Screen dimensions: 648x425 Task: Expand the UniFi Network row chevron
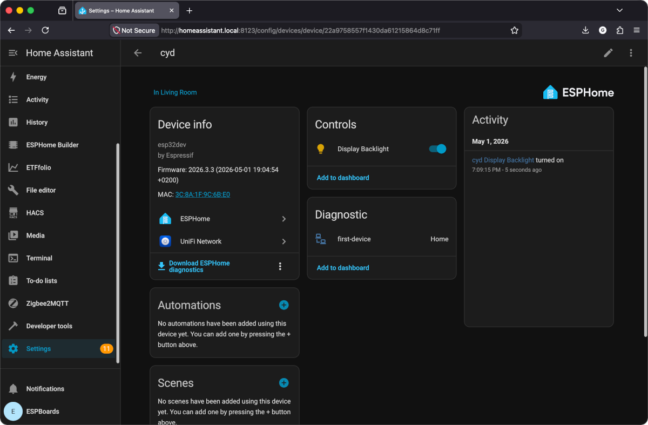click(x=284, y=241)
